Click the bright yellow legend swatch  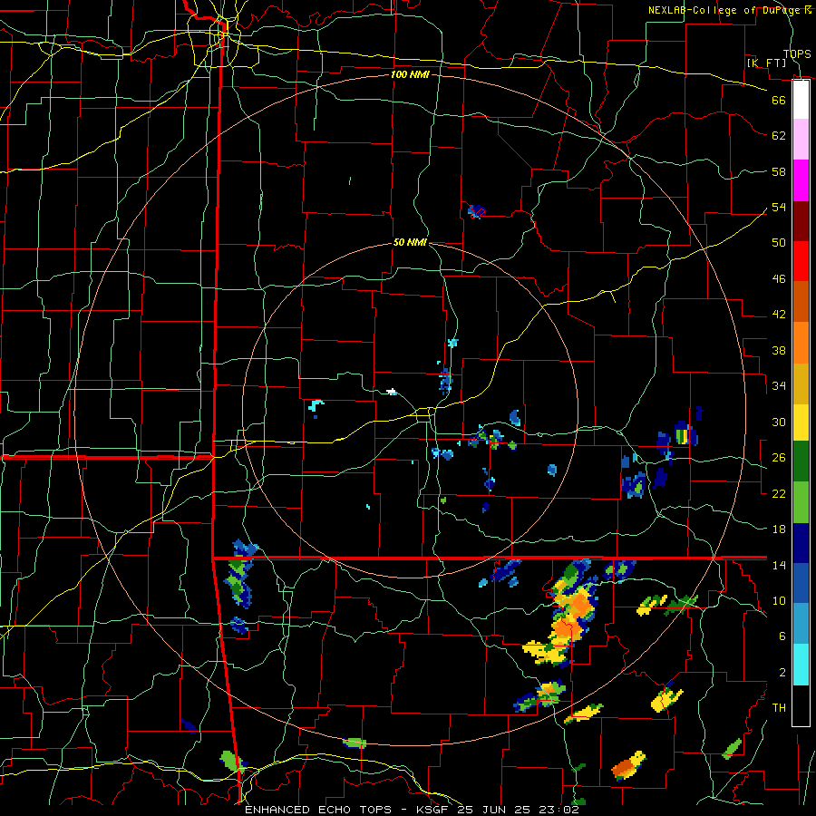[x=801, y=423]
